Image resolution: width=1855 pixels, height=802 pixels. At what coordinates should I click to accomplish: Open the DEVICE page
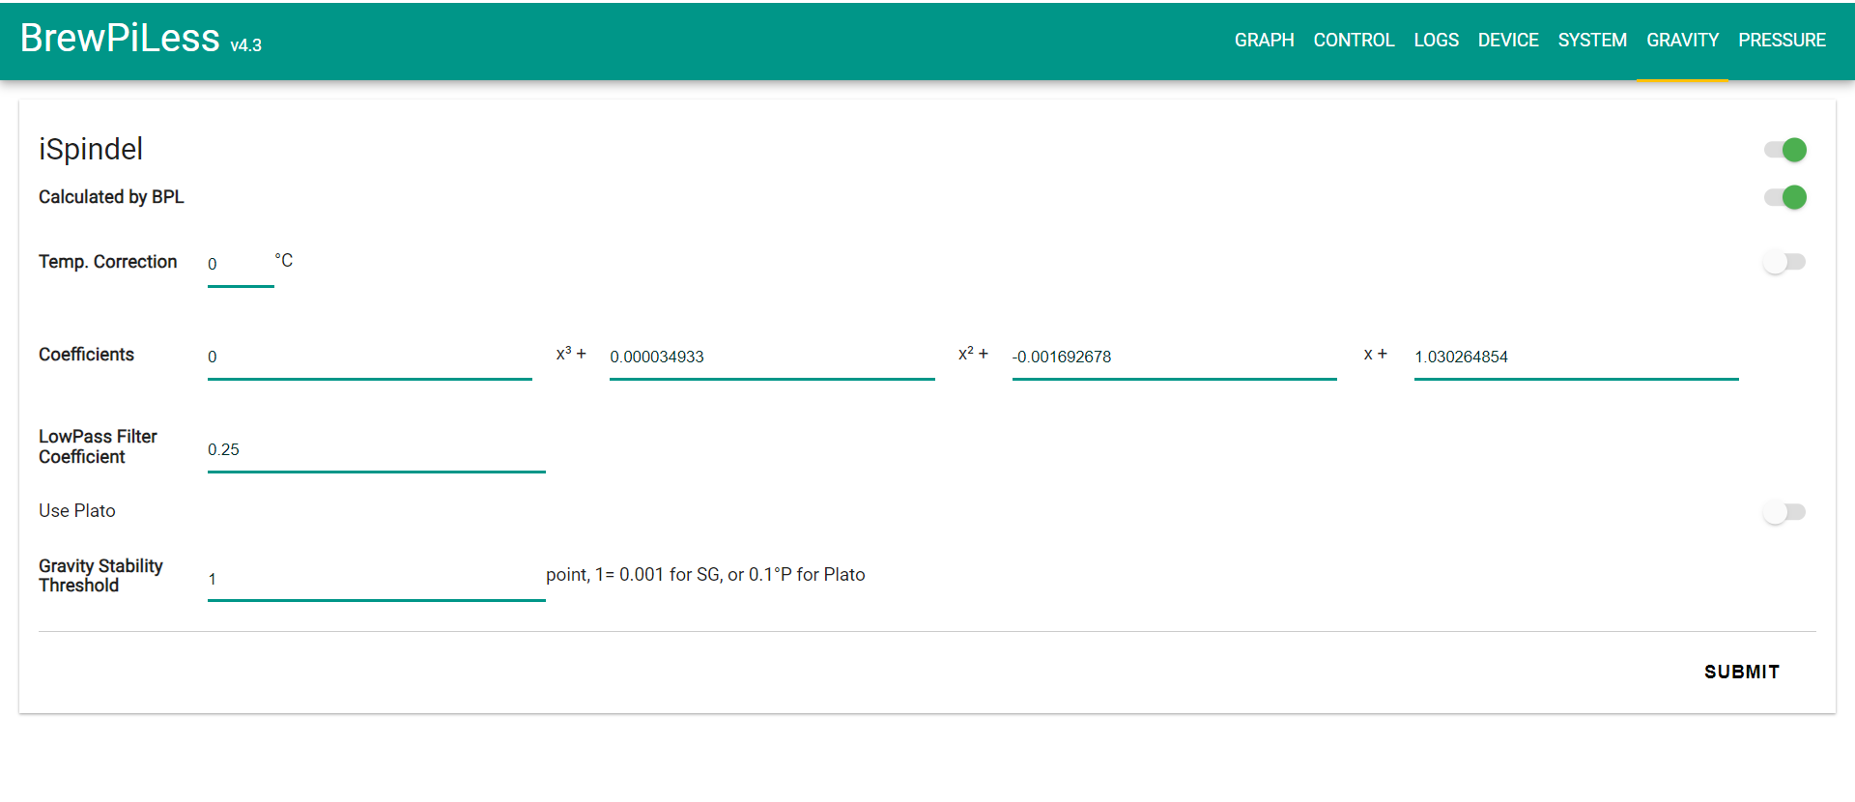(1507, 41)
